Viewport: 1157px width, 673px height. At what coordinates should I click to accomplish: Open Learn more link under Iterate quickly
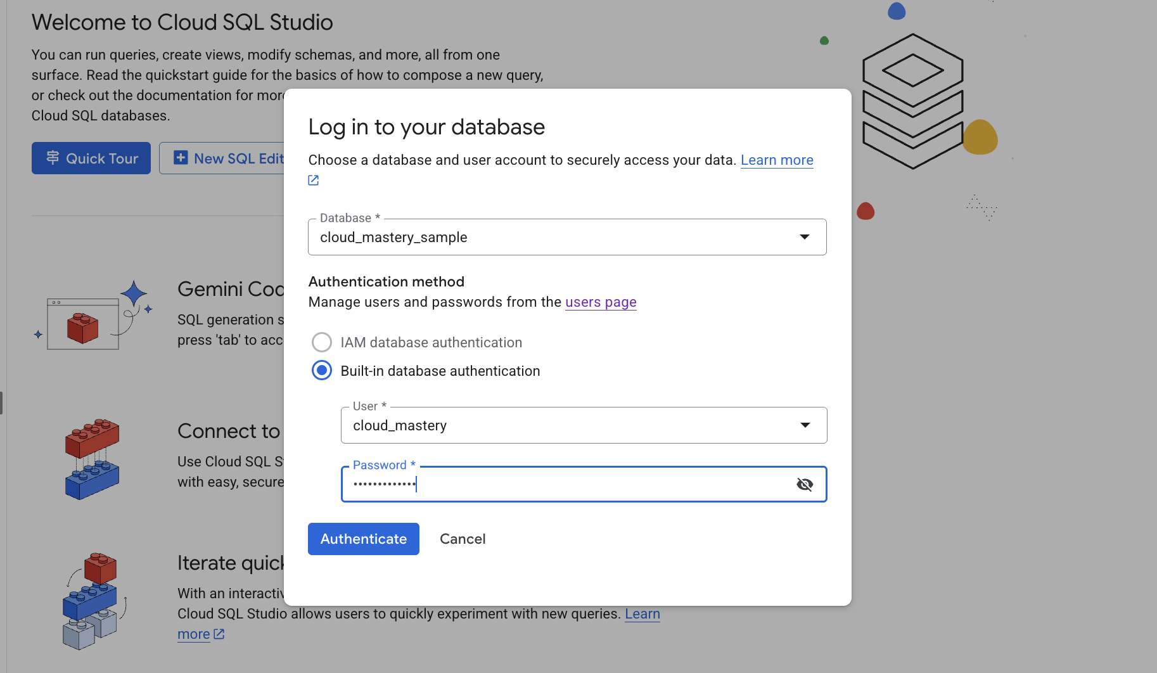pos(642,613)
